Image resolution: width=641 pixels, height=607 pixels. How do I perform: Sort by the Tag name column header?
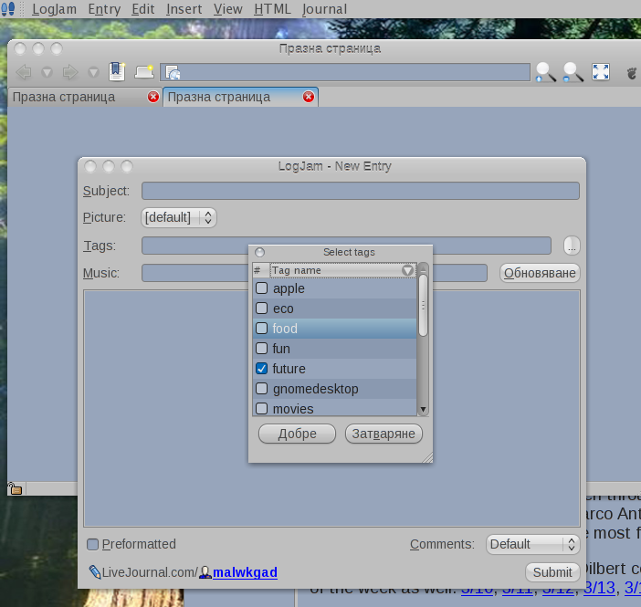click(x=343, y=270)
